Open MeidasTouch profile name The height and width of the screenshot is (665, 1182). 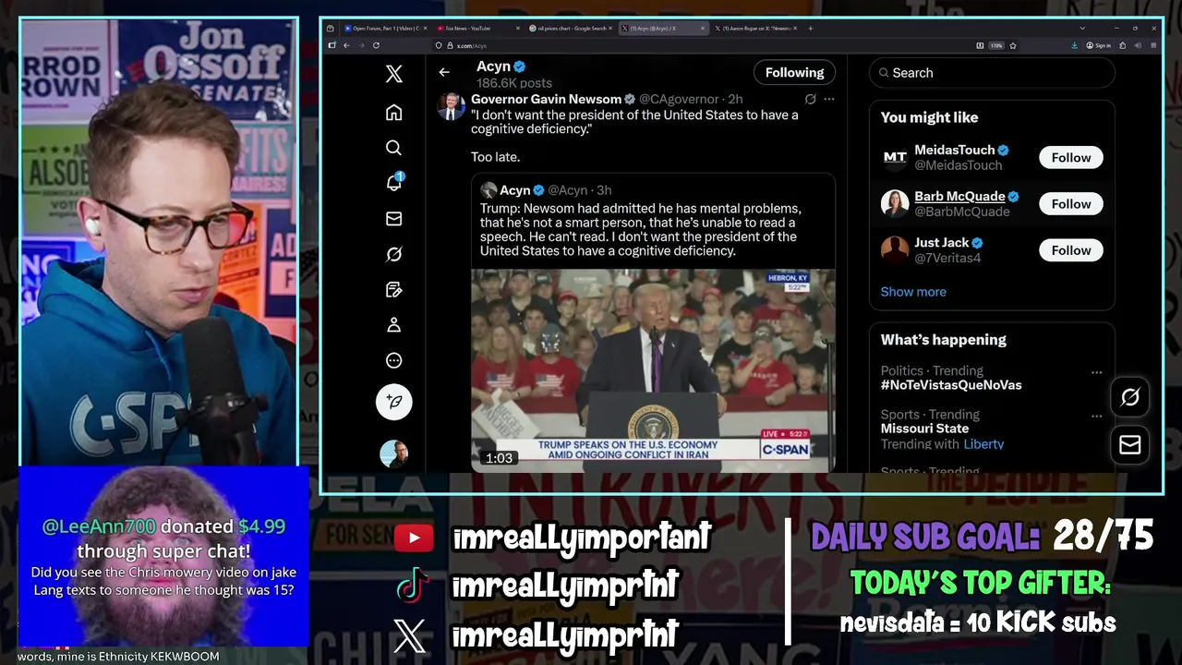(954, 150)
